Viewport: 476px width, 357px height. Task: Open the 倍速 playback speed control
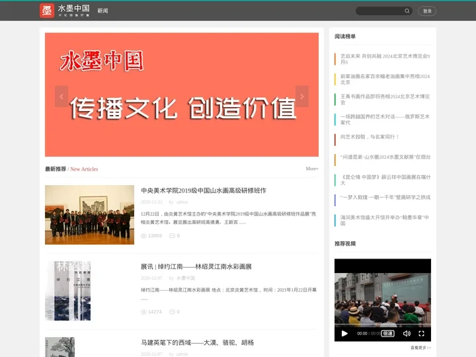[387, 333]
